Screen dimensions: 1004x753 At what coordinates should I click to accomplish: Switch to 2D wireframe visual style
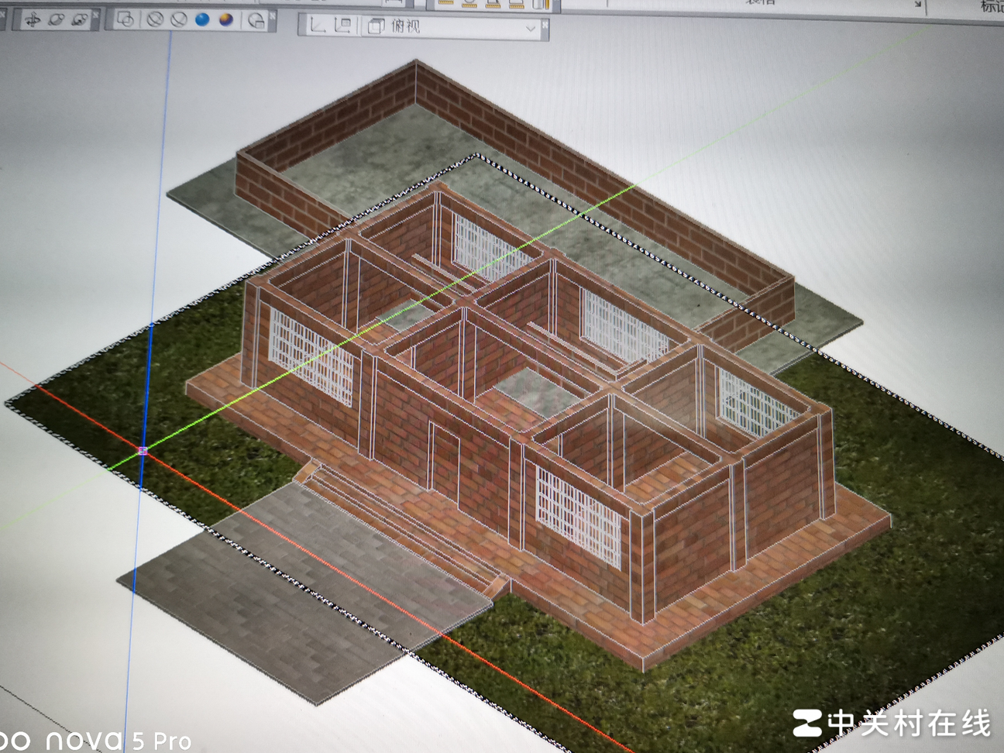pyautogui.click(x=126, y=20)
